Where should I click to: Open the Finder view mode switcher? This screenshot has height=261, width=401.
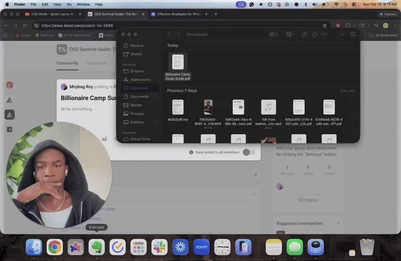pos(273,34)
